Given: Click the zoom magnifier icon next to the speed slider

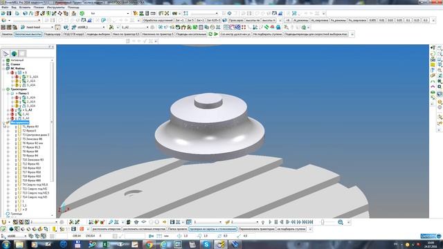Looking at the screenshot, I should tap(341, 222).
